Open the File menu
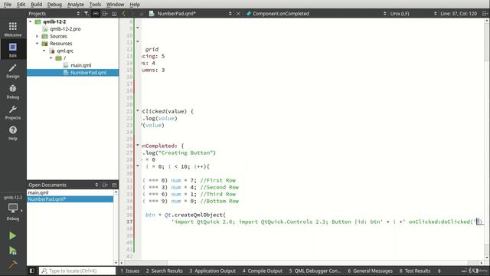This screenshot has width=490, height=276. [7, 5]
